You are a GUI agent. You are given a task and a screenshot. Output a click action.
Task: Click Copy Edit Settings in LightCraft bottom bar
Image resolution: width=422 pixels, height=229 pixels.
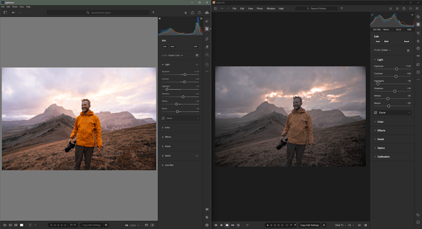pyautogui.click(x=309, y=225)
